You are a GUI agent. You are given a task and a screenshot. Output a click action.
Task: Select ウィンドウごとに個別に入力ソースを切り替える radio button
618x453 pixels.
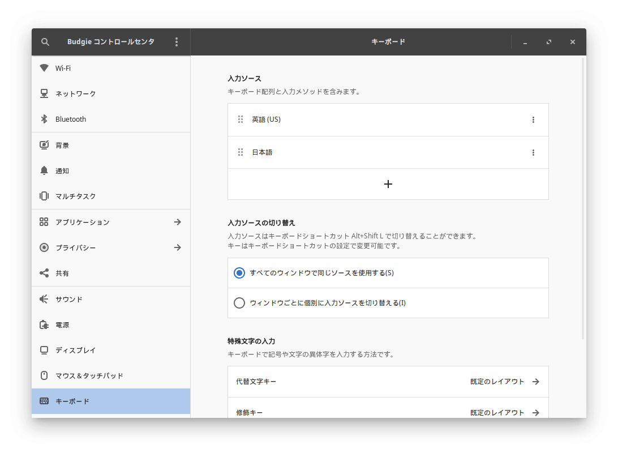tap(239, 303)
